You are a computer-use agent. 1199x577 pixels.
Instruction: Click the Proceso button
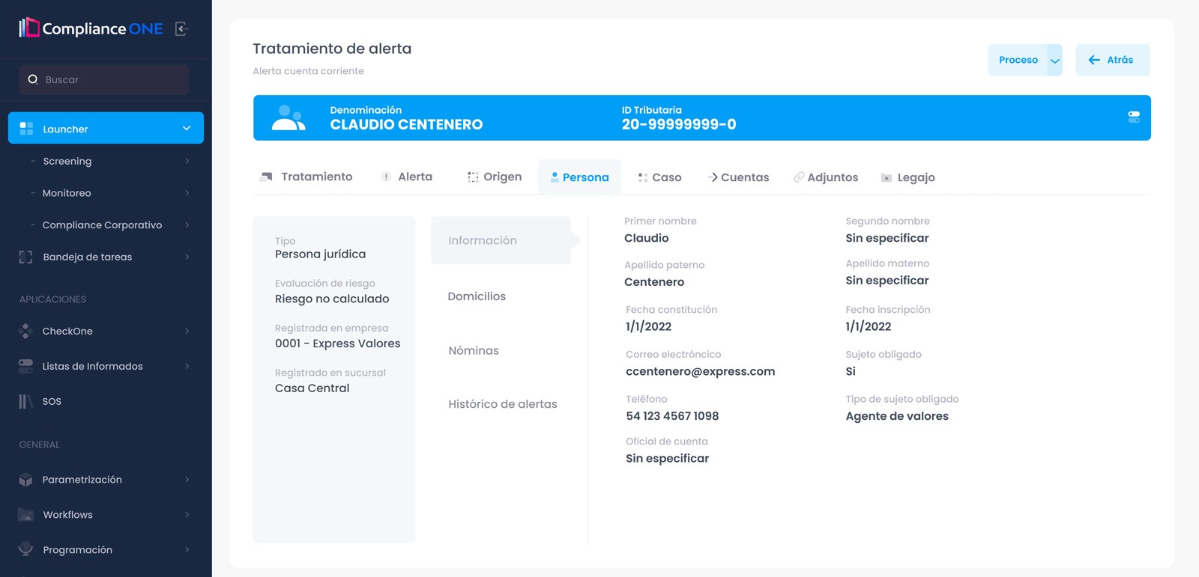pos(1018,60)
